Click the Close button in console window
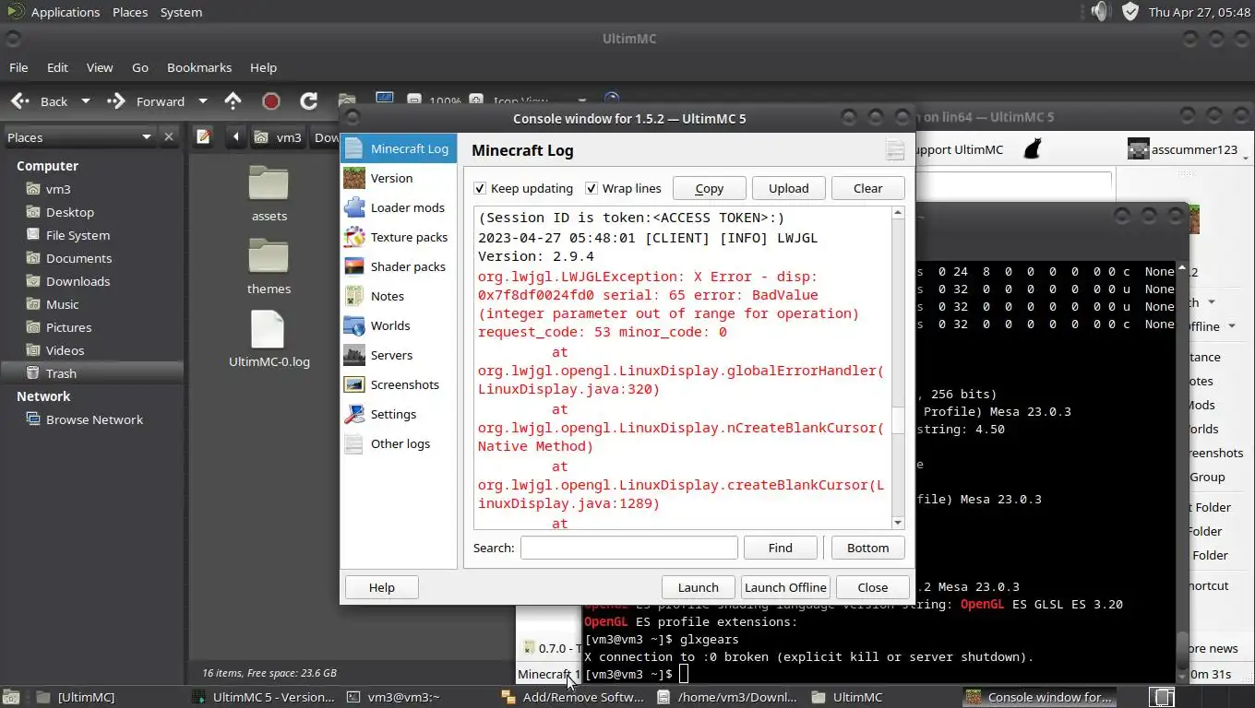The height and width of the screenshot is (708, 1255). [872, 587]
